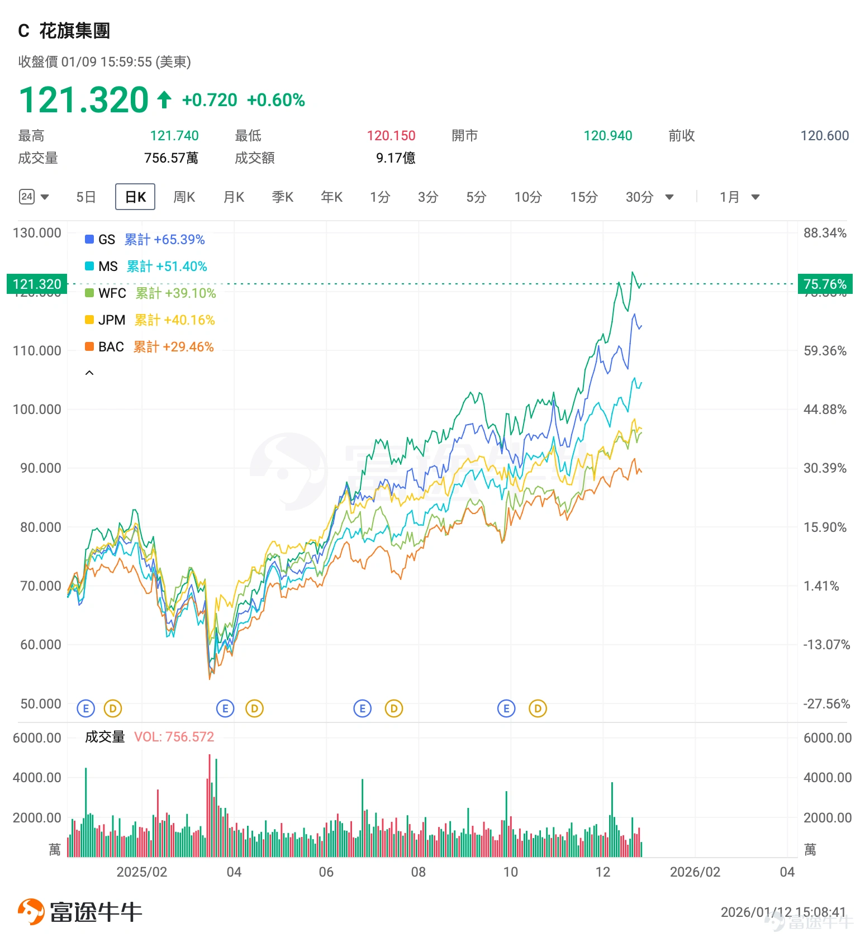Select the July earnings E marker
The height and width of the screenshot is (942, 865).
pyautogui.click(x=363, y=708)
